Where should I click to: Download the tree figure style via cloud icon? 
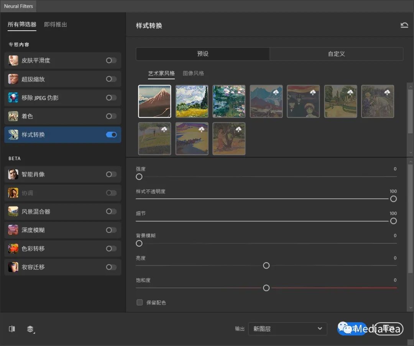[238, 129]
